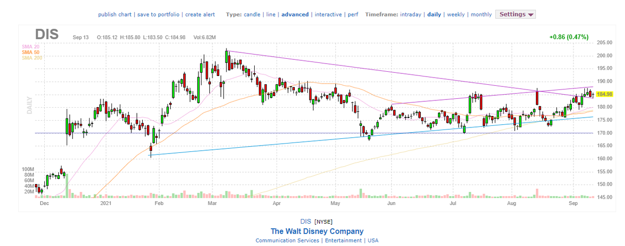Click the +0.86 (0.47%) change value
Viewport: 625px width, 246px height.
pos(568,37)
